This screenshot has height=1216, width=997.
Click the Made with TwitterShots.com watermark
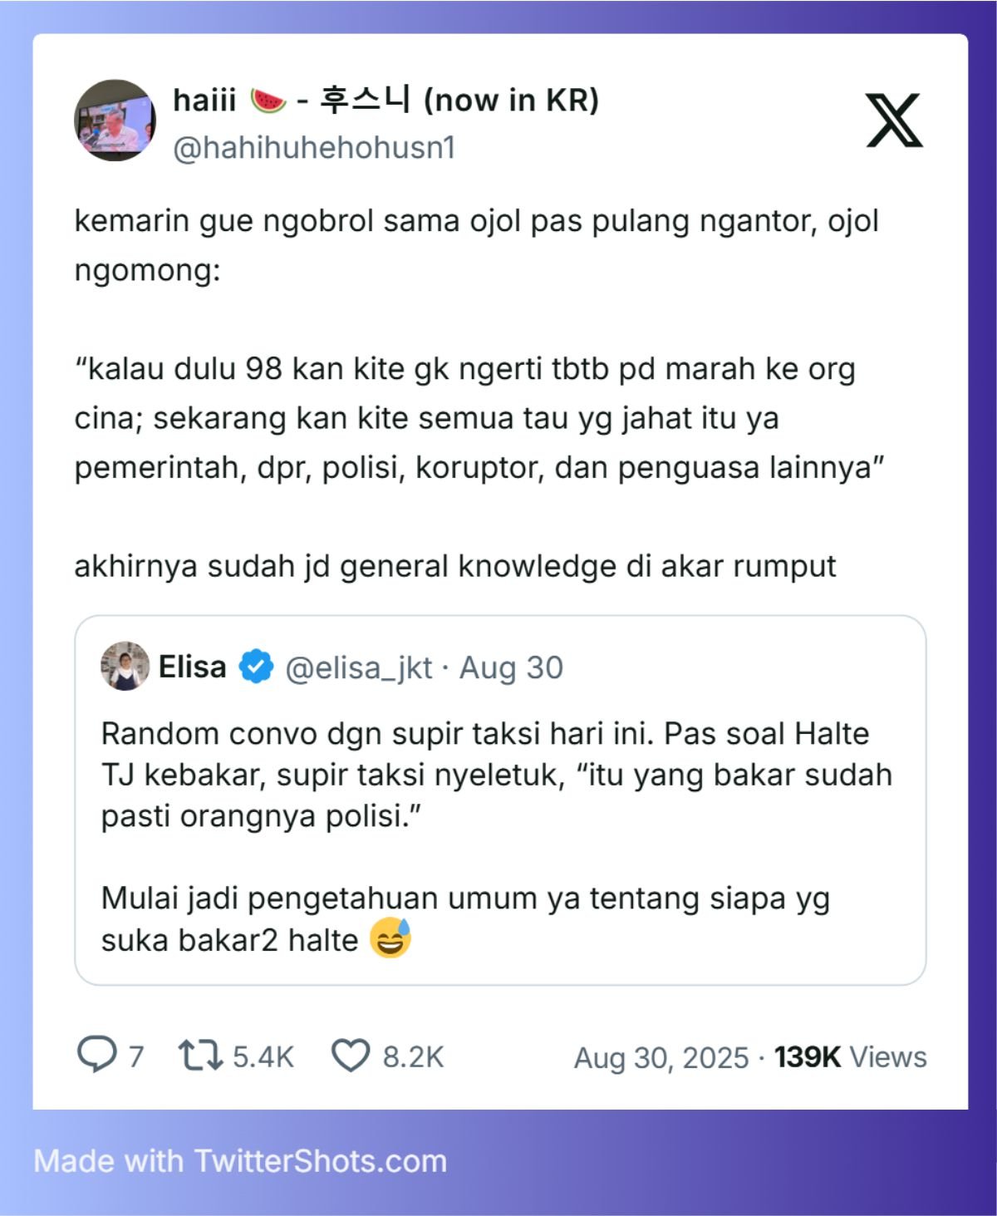(240, 1160)
